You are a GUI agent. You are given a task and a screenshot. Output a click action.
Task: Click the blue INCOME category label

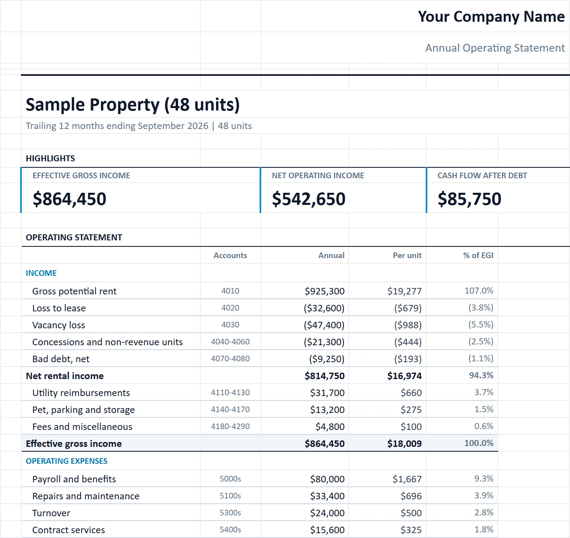point(41,273)
